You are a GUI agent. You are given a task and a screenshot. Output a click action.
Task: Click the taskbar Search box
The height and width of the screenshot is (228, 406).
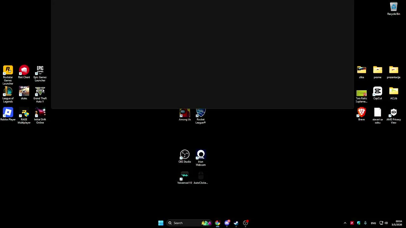190,223
